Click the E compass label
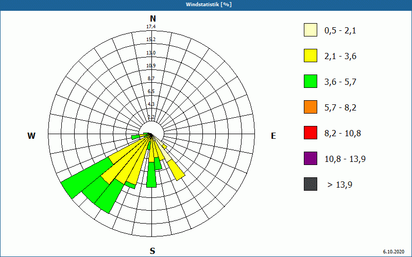 point(273,136)
